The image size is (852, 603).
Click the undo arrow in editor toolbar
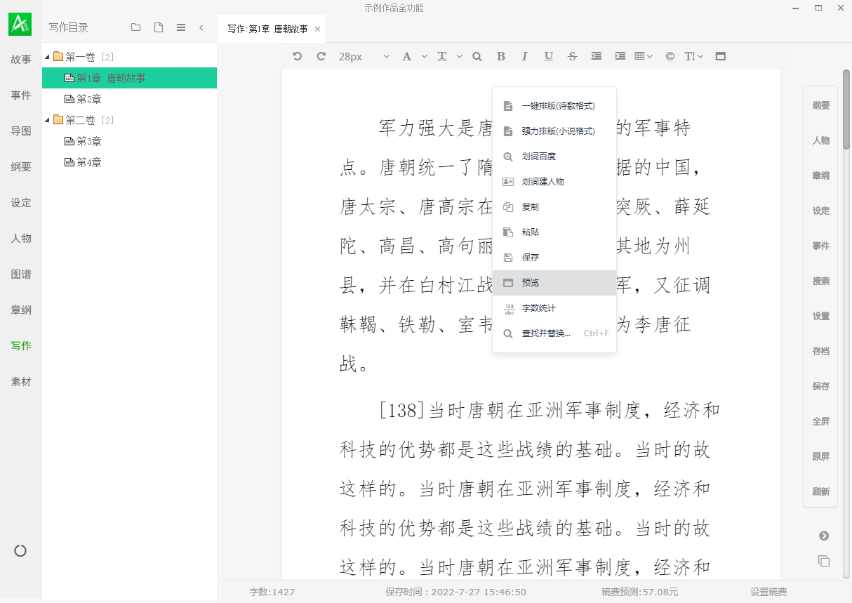coord(298,56)
